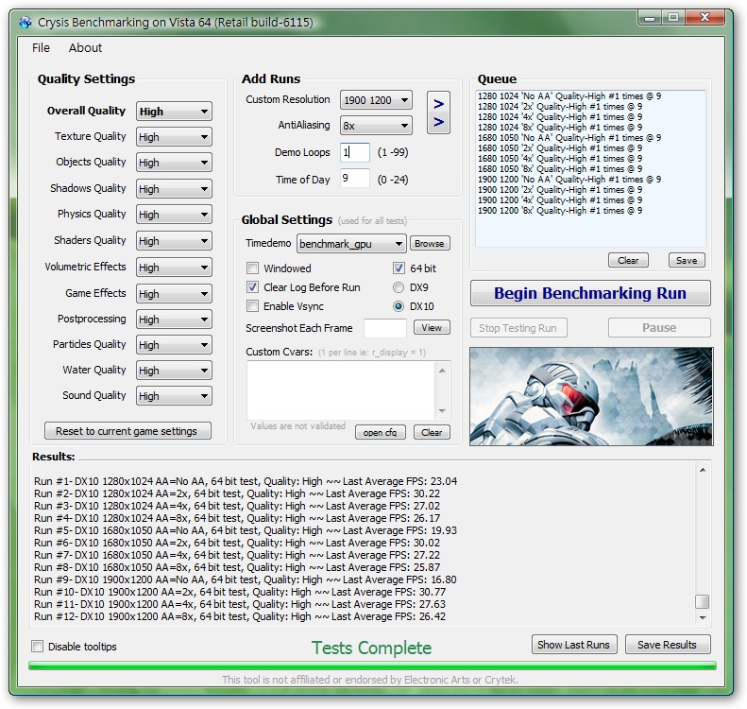The image size is (747, 709).
Task: Click the lower add-run arrow button
Action: pos(439,122)
